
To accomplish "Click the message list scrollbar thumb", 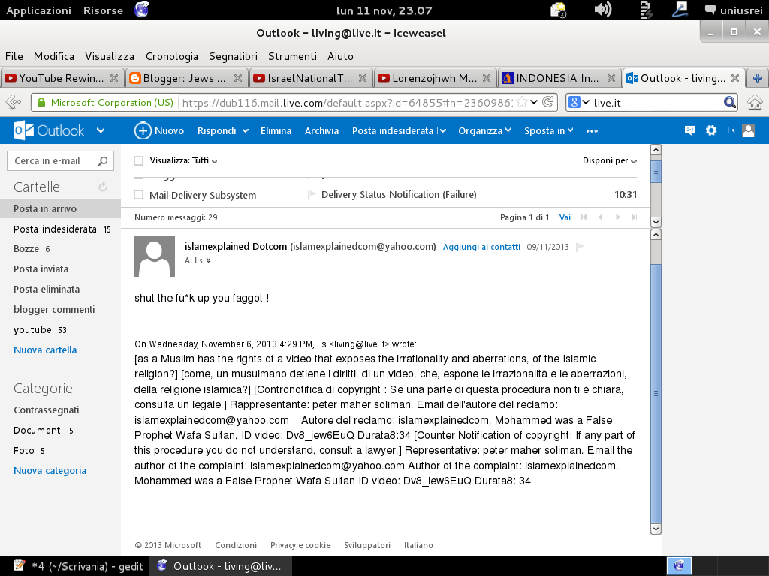I will pos(656,172).
